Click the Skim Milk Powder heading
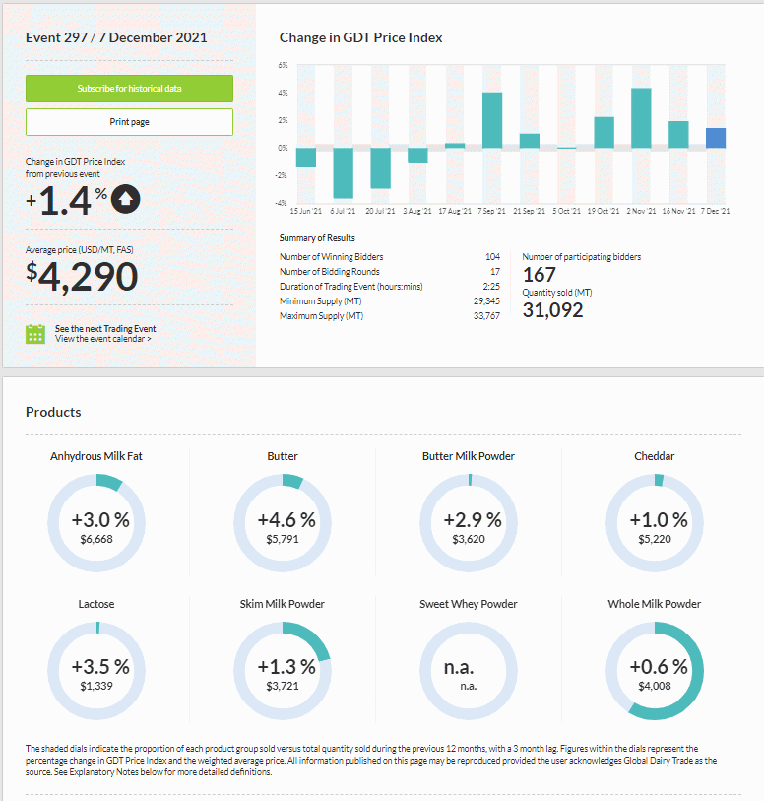 coord(283,604)
